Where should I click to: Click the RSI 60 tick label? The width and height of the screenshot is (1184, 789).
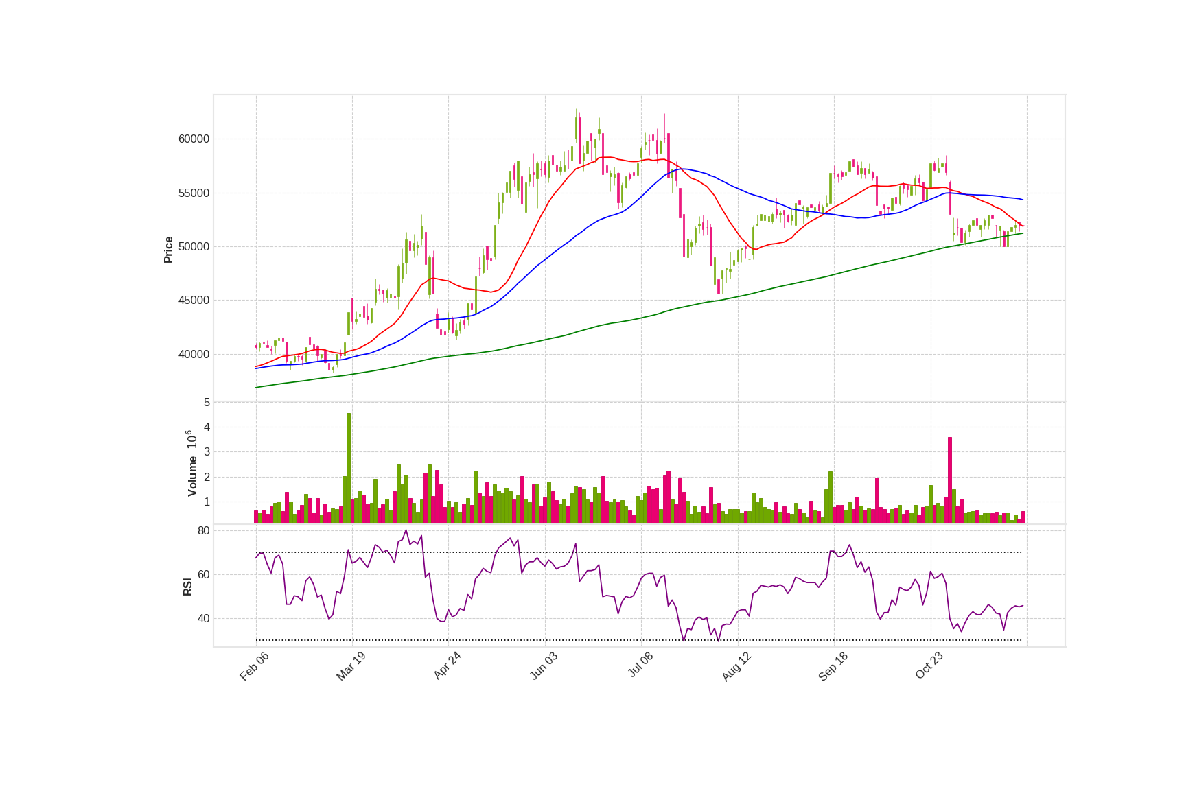(204, 575)
